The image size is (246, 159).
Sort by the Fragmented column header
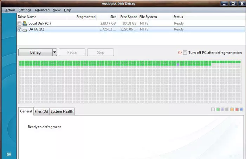click(x=82, y=17)
